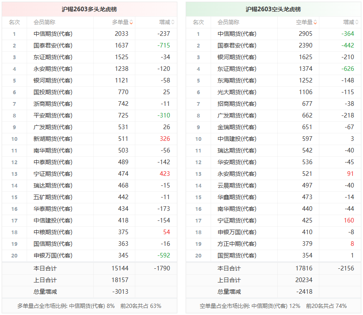363x315 pixels.
Task: Sort short table by 增减 sort arrows
Action: click(357, 22)
